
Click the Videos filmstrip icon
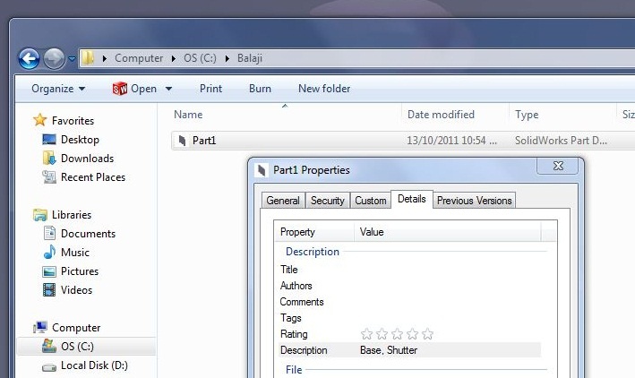point(49,290)
